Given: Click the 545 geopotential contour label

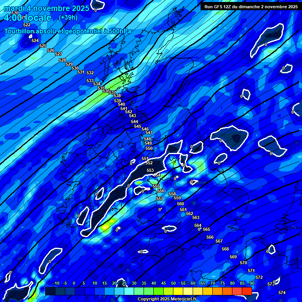Looking at the screenshot, I should tap(137, 126).
